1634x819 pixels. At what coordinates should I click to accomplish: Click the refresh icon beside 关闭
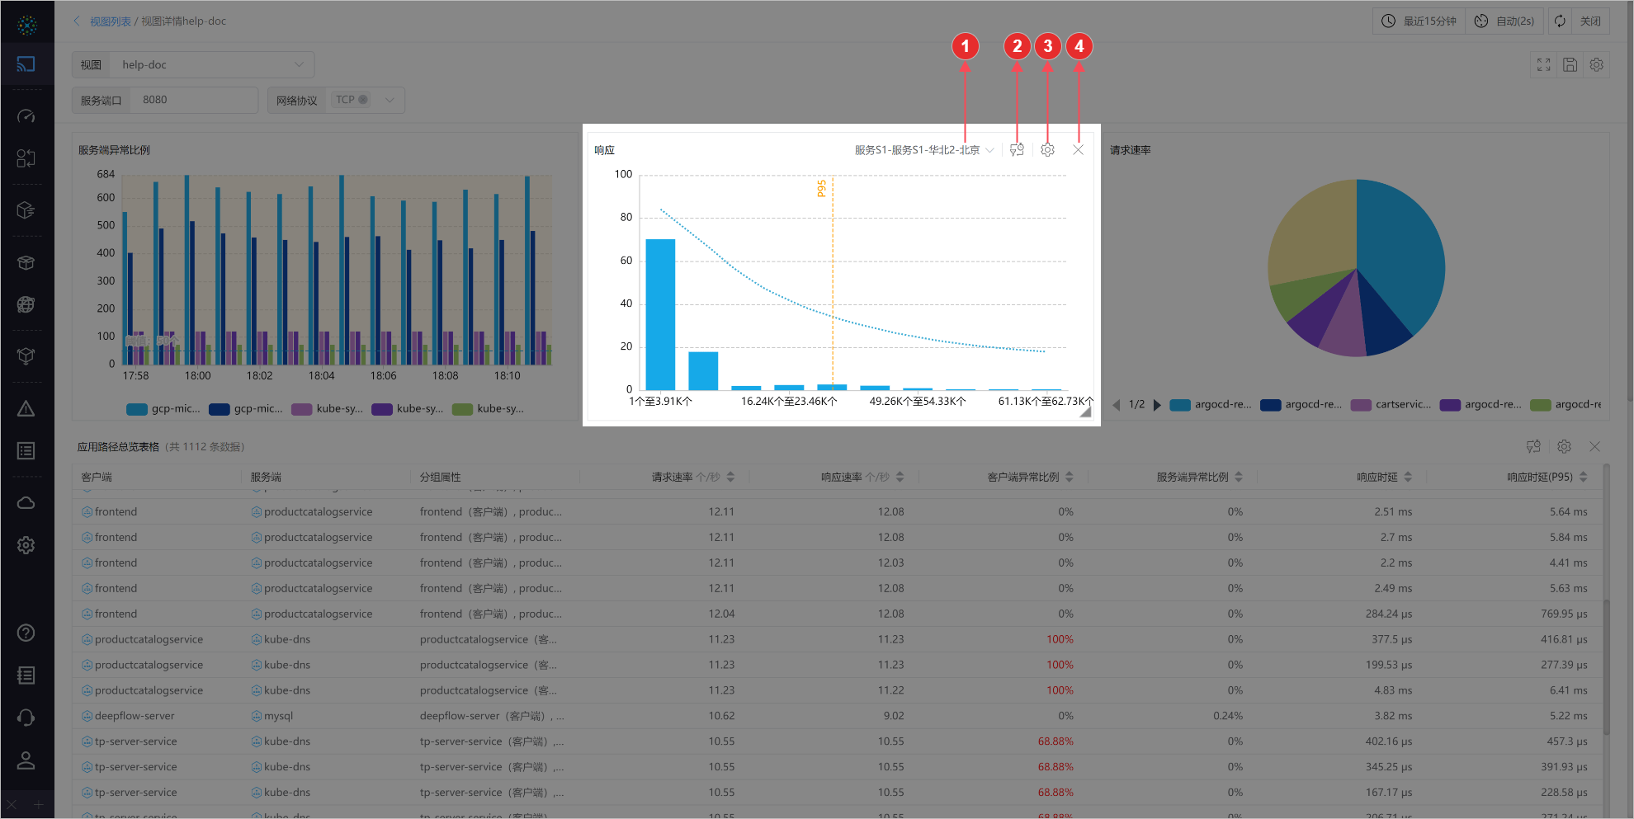click(1559, 21)
